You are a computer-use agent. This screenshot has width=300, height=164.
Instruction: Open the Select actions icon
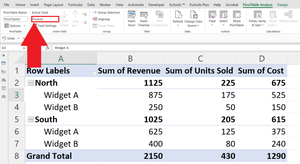(224, 15)
